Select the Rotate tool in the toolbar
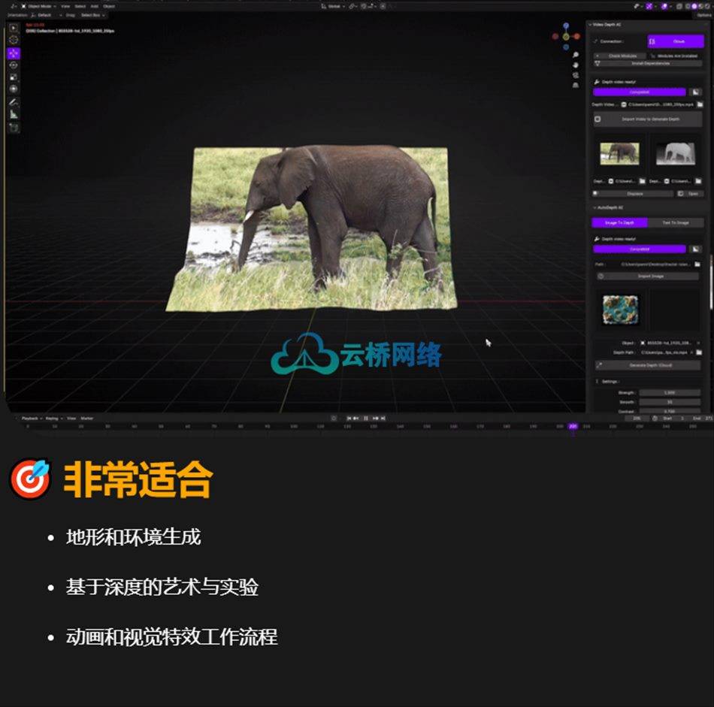714x707 pixels. point(14,65)
